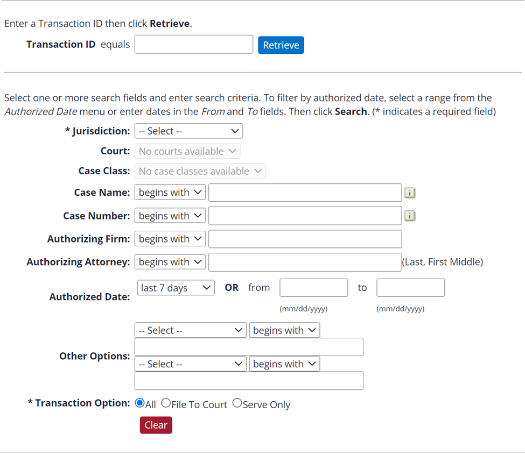The image size is (525, 455).
Task: Open the second Other Options select menu
Action: (x=190, y=364)
